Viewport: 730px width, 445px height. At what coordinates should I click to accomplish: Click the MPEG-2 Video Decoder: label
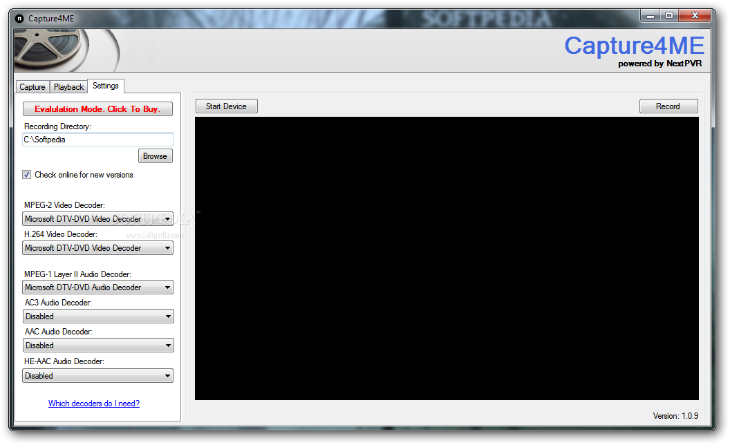[64, 205]
